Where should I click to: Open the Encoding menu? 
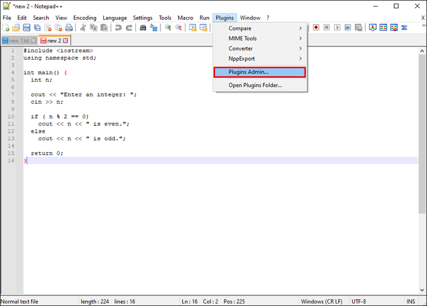click(x=85, y=18)
